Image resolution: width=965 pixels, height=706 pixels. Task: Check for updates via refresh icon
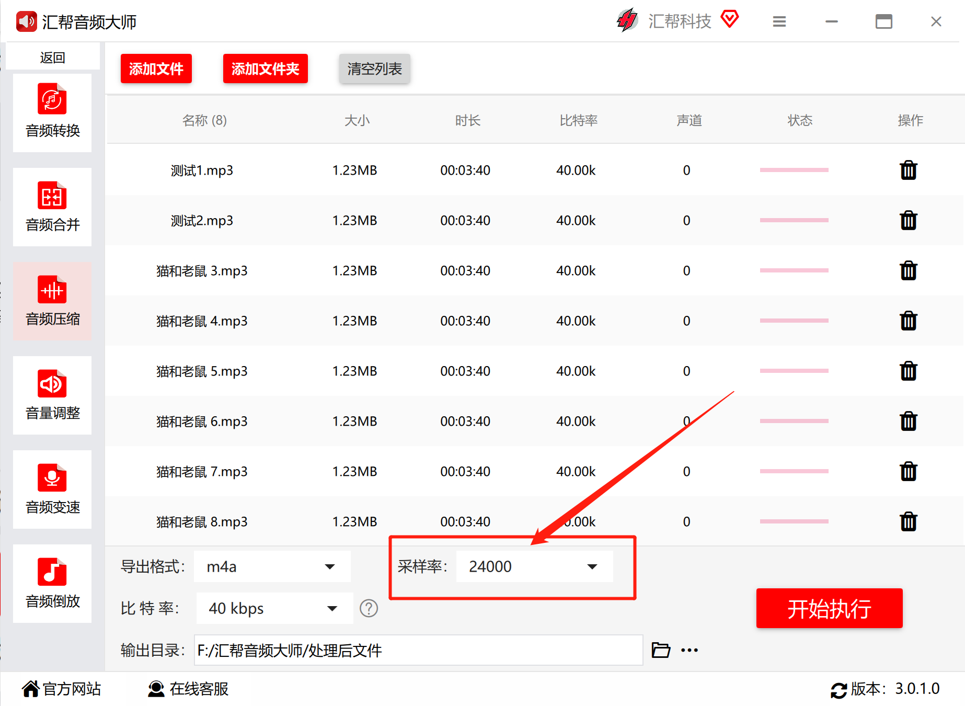click(838, 690)
